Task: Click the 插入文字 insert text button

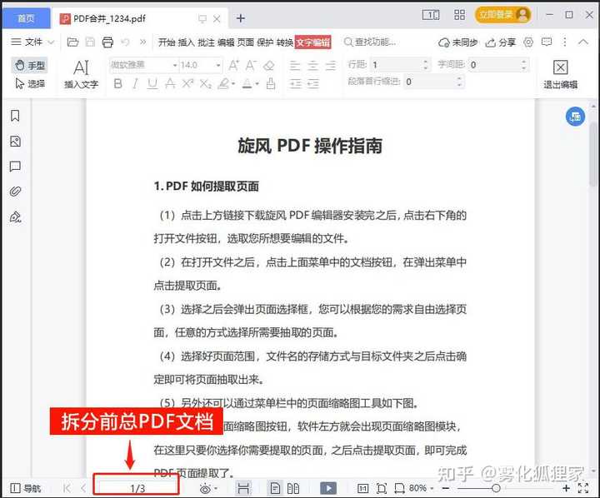Action: tap(81, 75)
